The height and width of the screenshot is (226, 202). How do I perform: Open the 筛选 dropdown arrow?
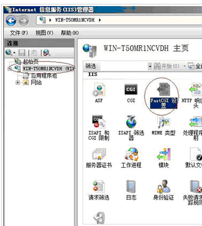click(x=150, y=66)
